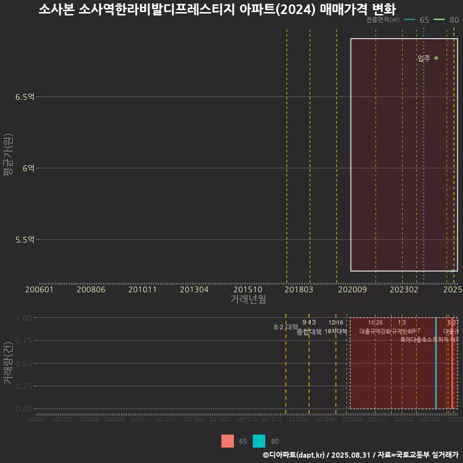The width and height of the screenshot is (463, 463).
Task: Click the 6억 y-axis label
Action: tap(28, 168)
